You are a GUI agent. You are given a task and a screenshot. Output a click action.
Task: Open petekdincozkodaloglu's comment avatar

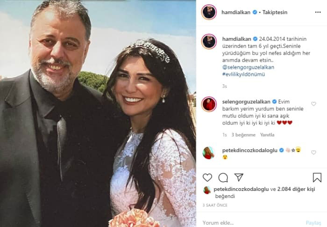tap(208, 153)
